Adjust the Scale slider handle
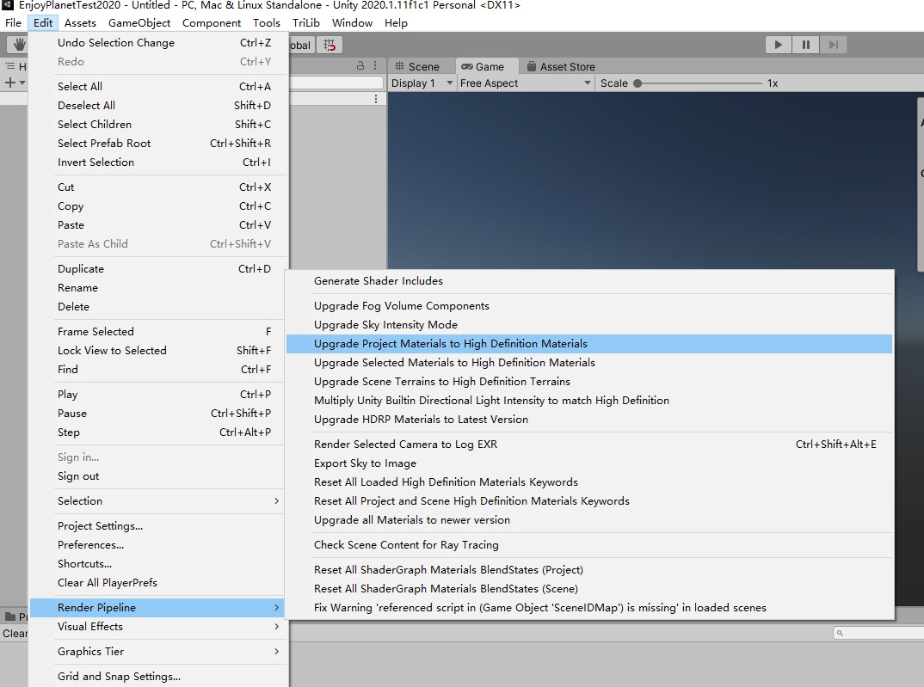 pos(637,83)
